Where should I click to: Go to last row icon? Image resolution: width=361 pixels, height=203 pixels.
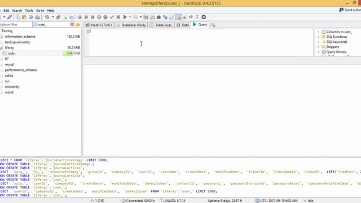(x=93, y=17)
